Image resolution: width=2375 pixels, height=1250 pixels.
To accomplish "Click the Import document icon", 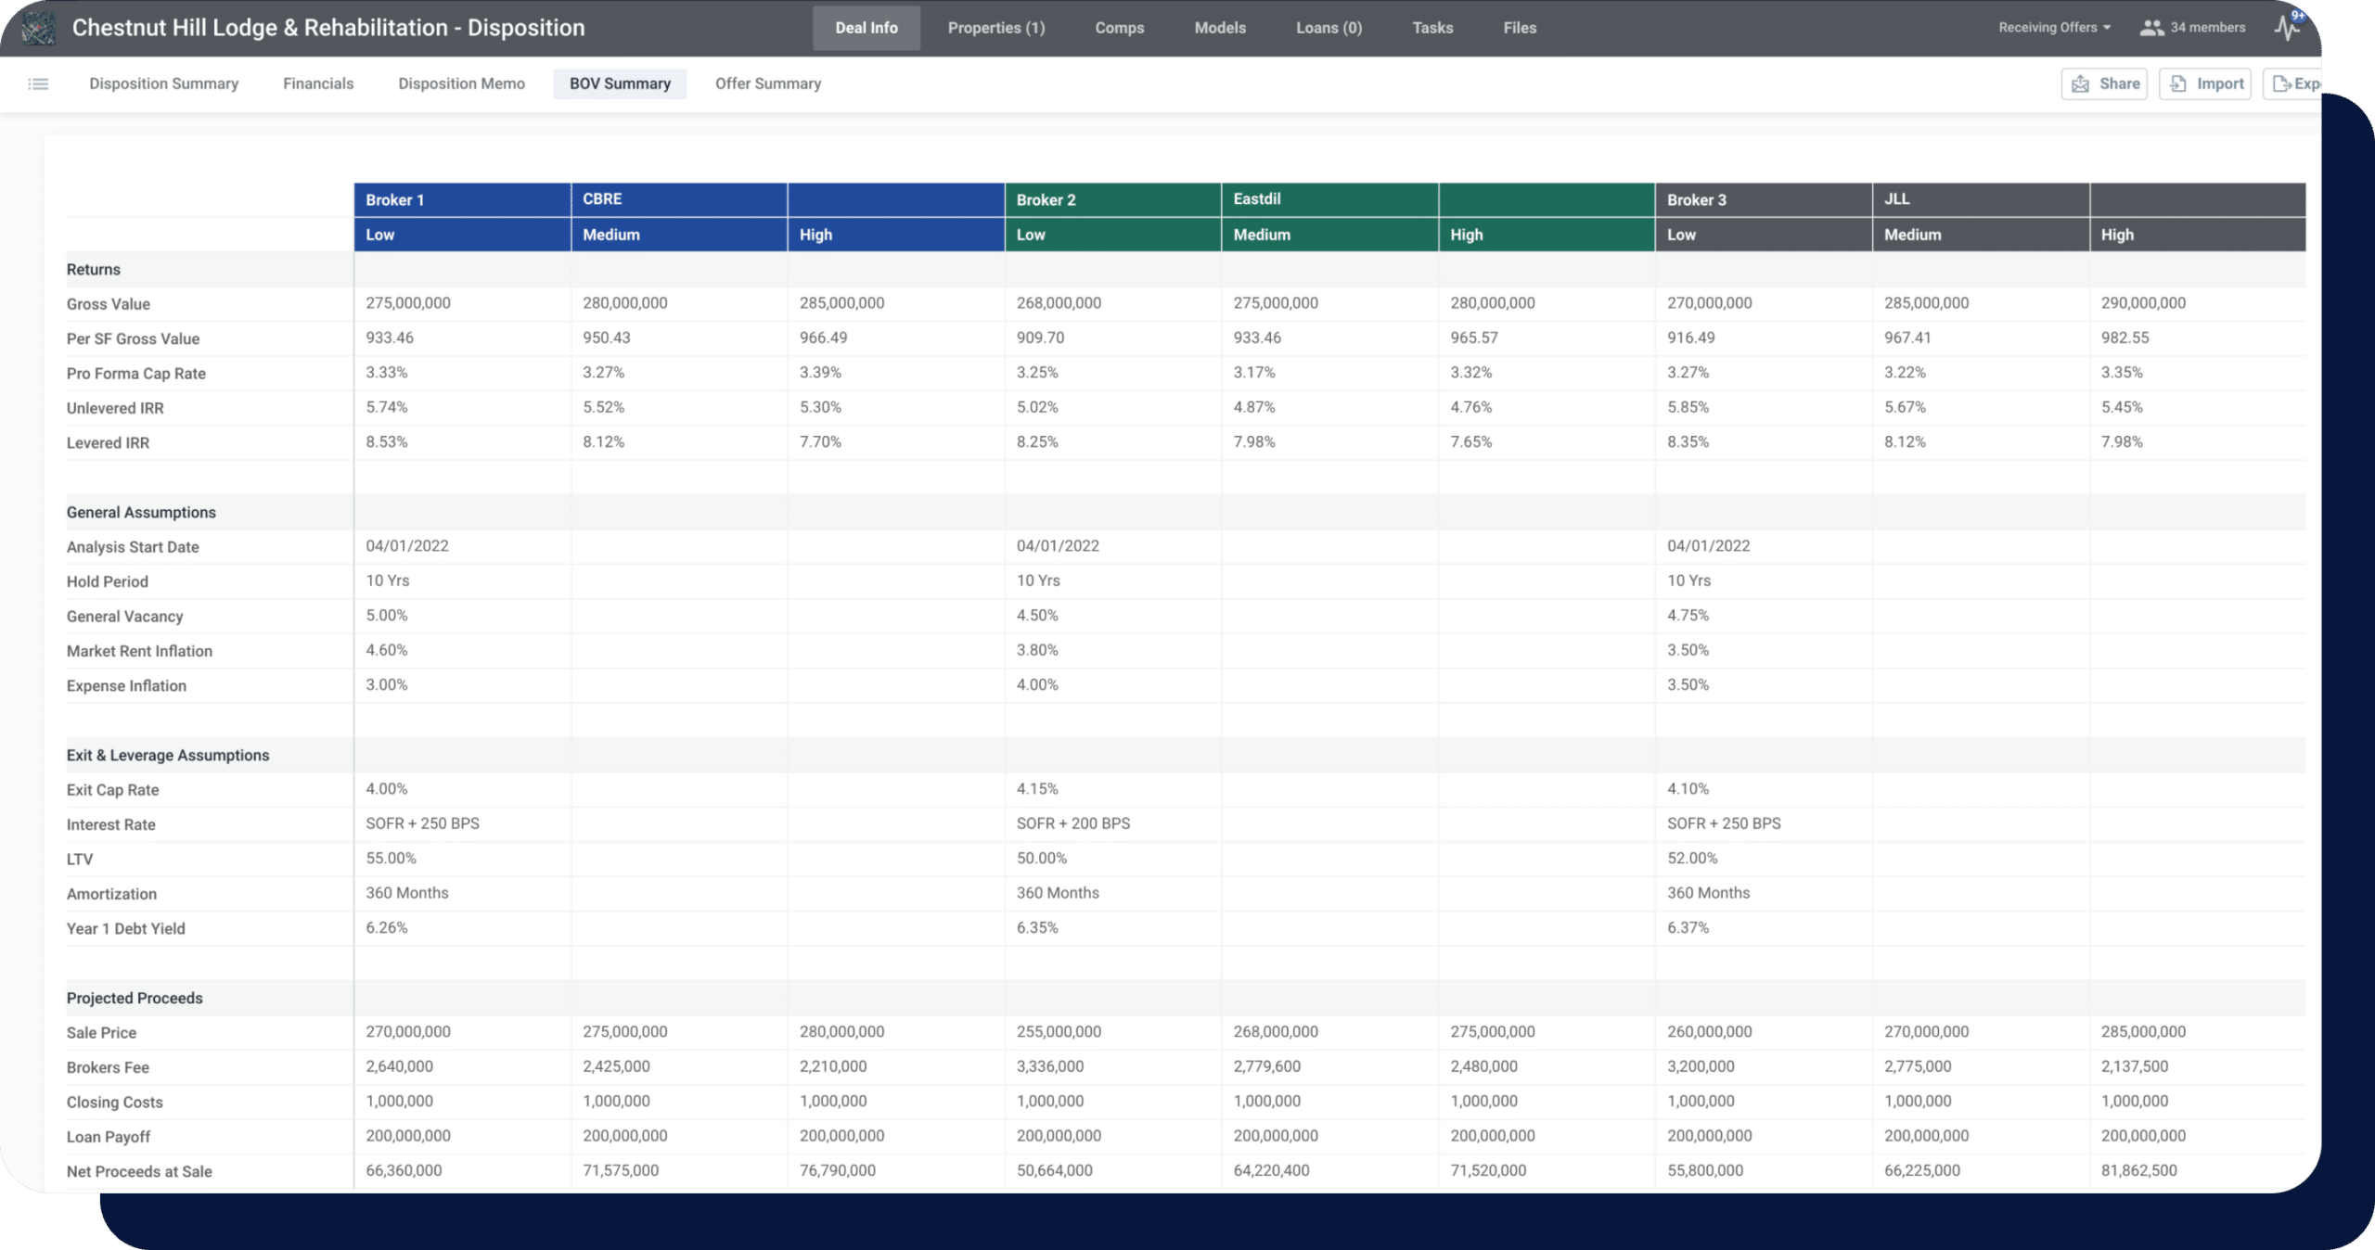I will pos(2180,83).
